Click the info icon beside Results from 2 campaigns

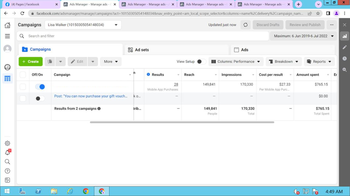99,108
